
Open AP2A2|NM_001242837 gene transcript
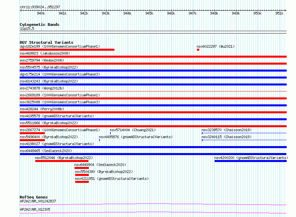[x=38, y=201]
